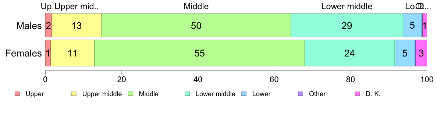
Task: Select the Males Lower middle segment 29
Action: (347, 25)
